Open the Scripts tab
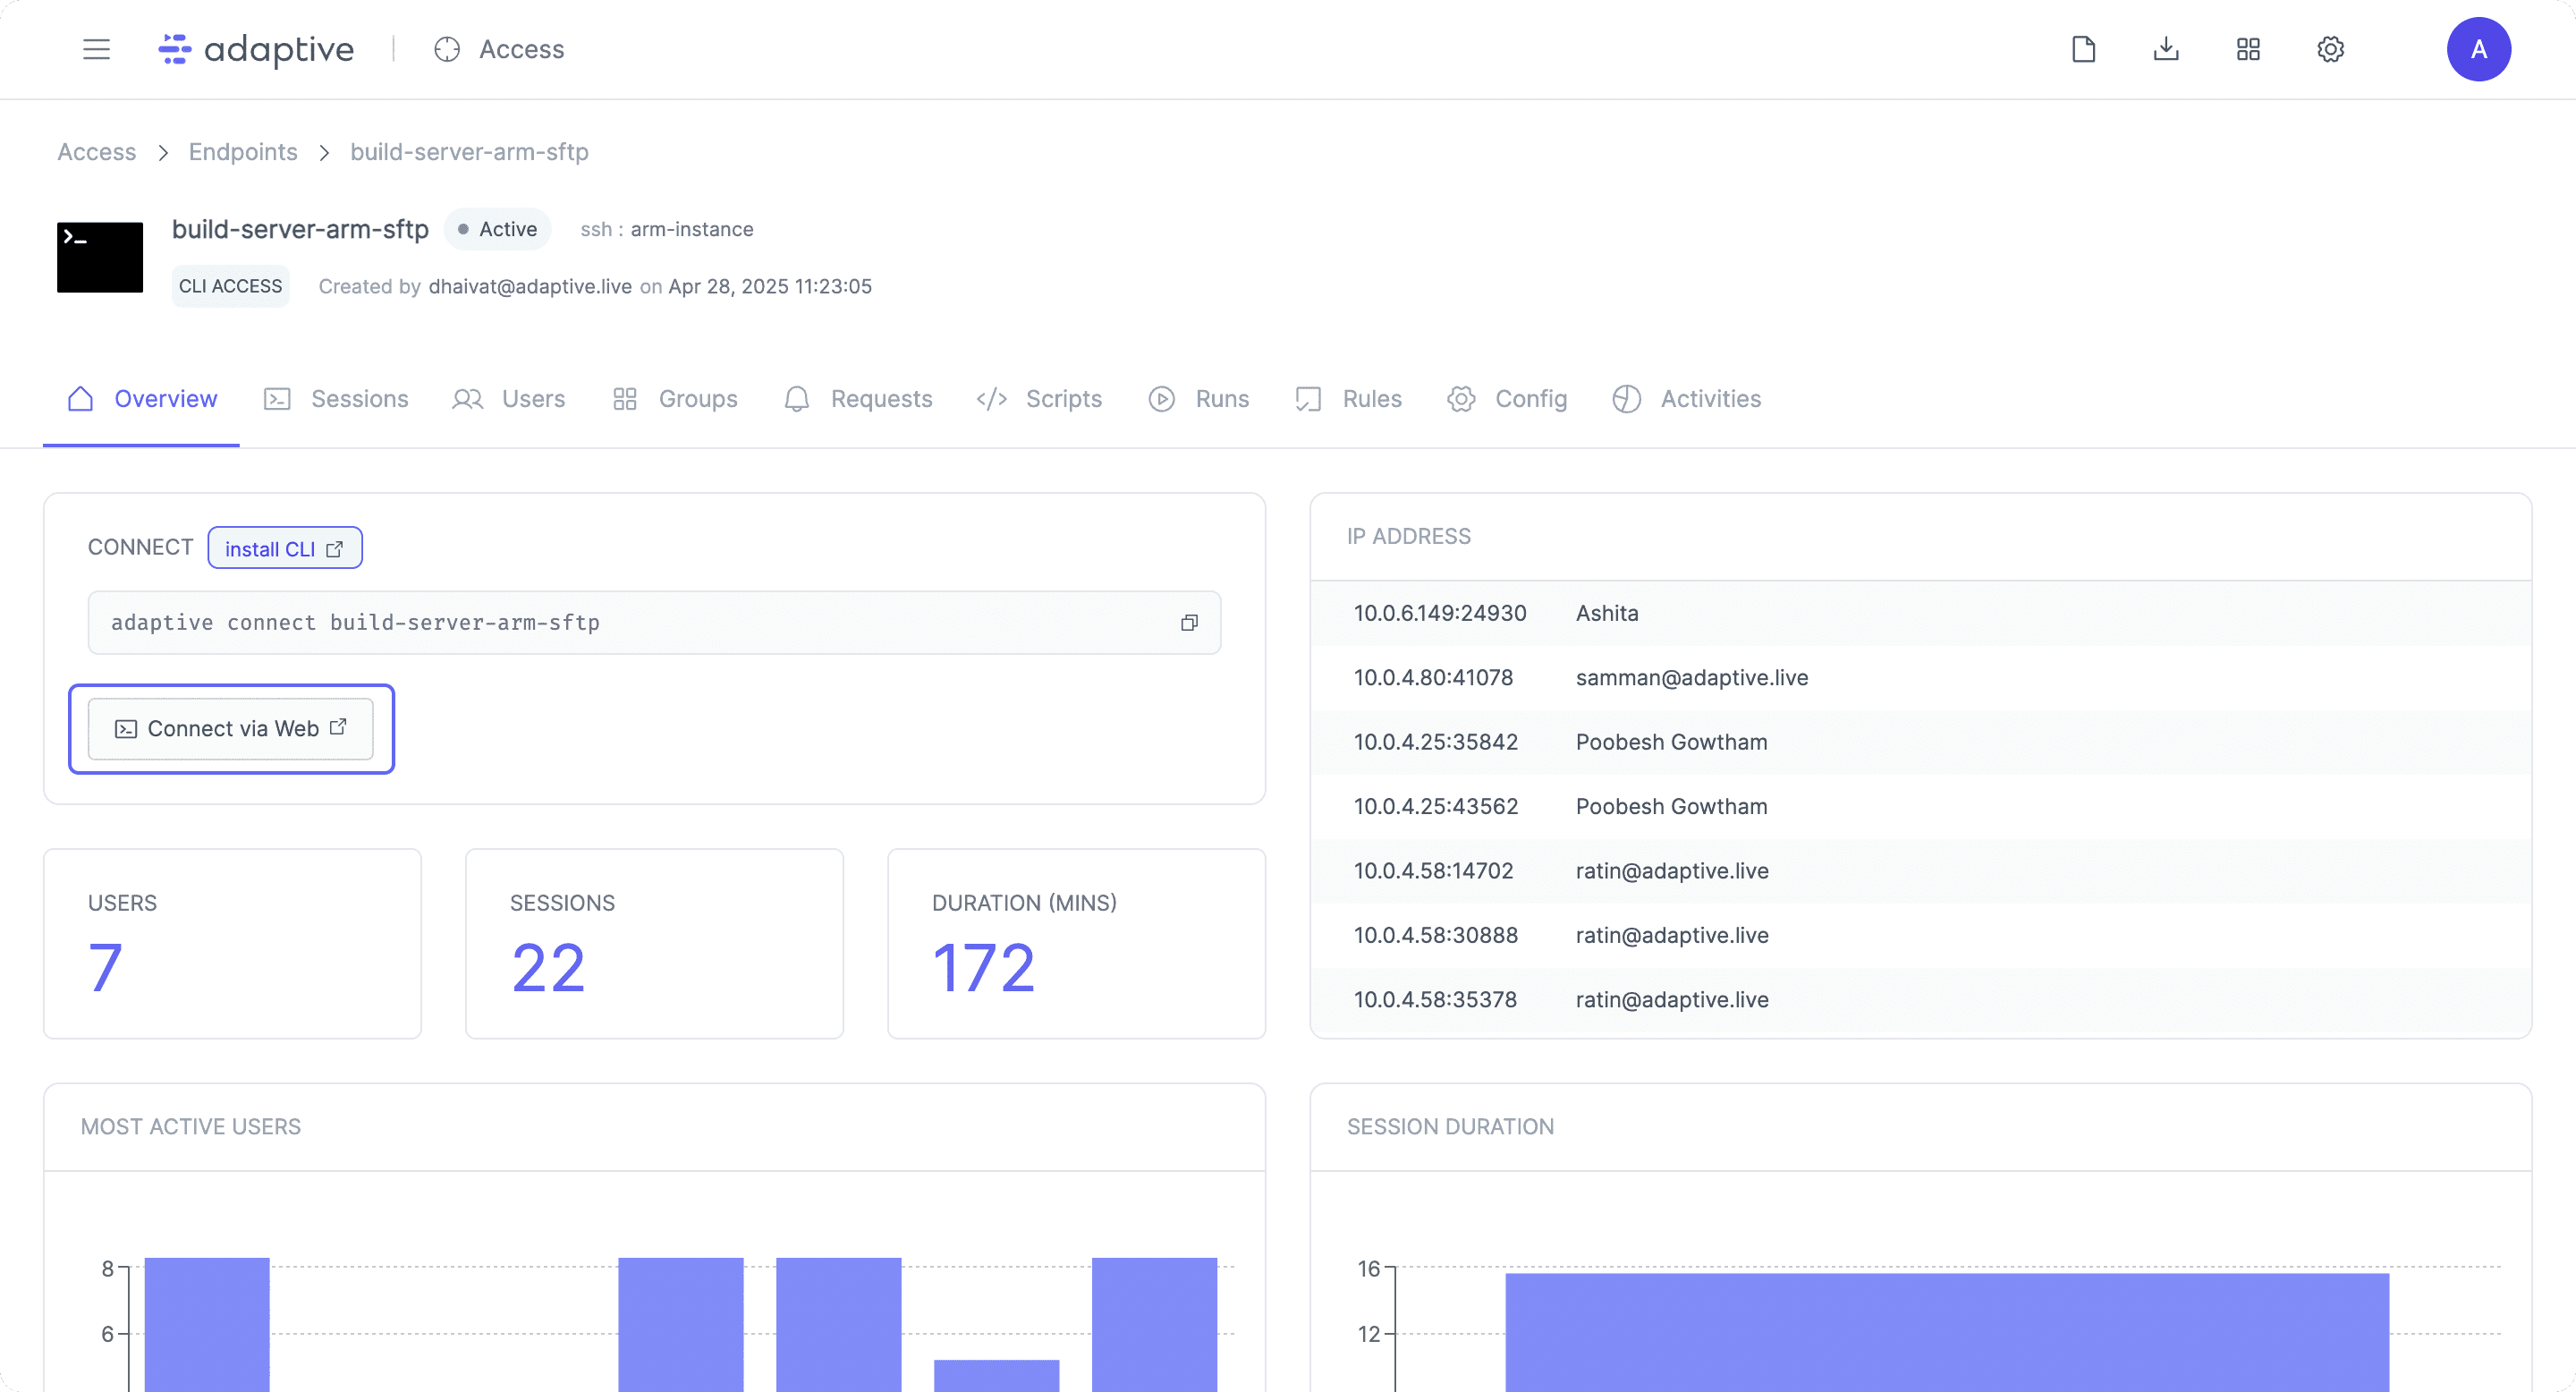2576x1392 pixels. coord(1040,399)
